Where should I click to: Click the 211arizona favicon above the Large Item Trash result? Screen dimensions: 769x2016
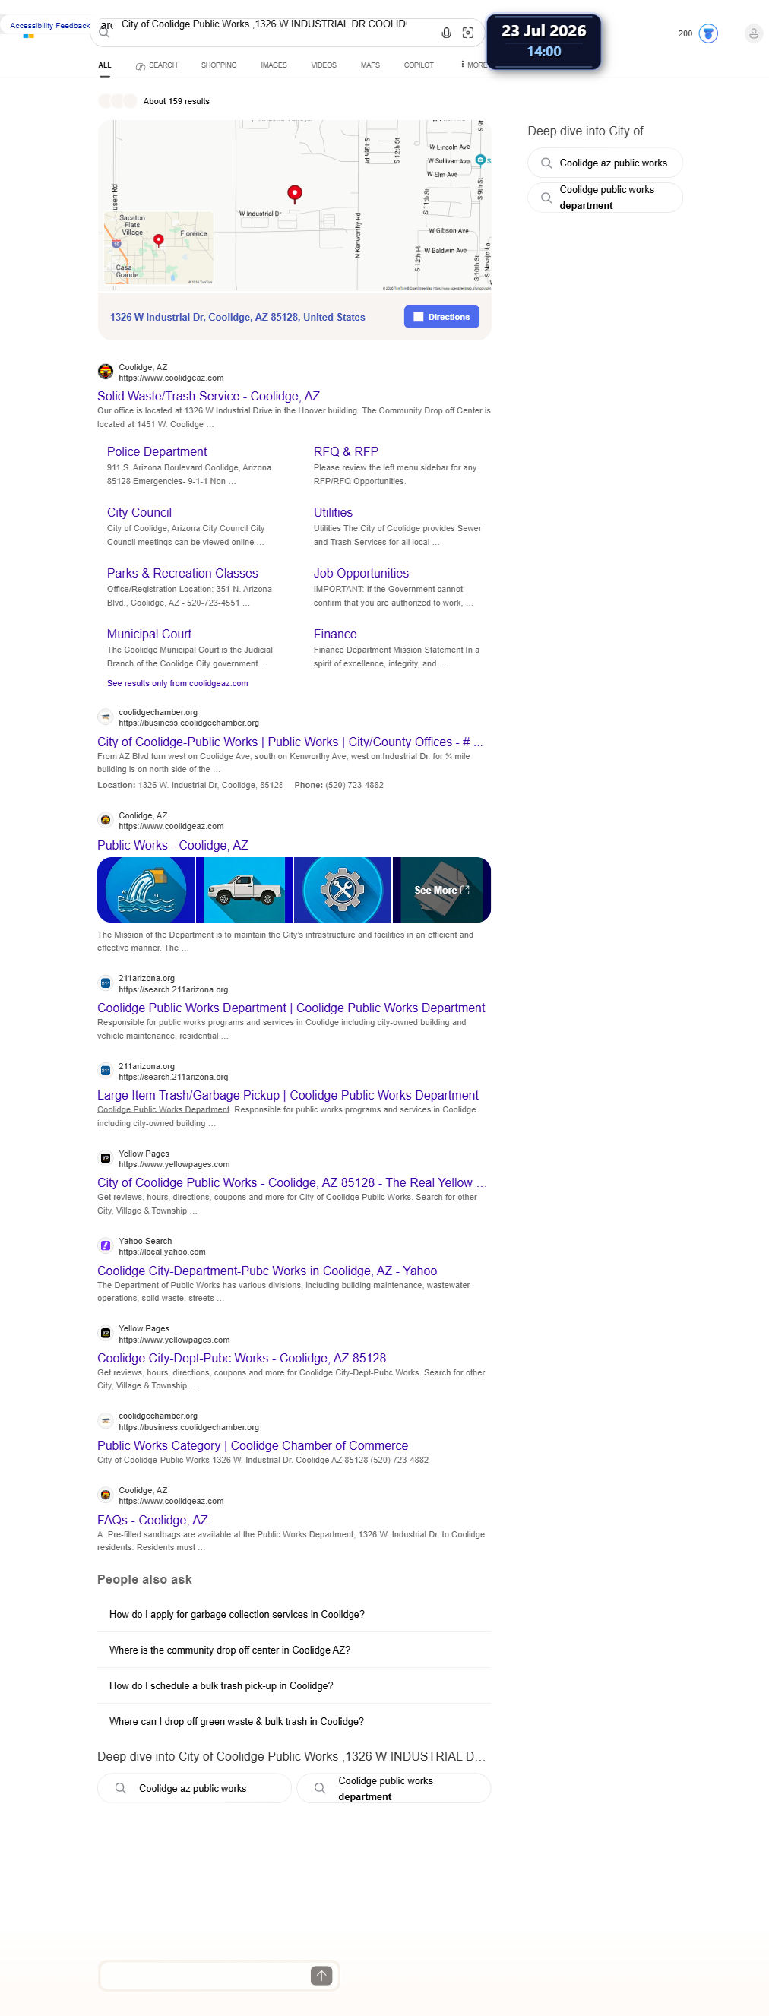(105, 1071)
